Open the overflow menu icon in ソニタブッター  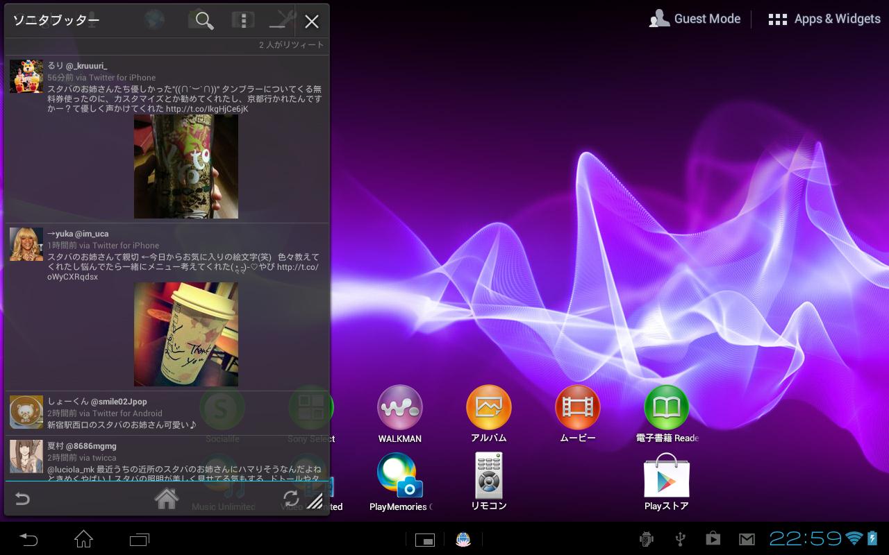coord(243,21)
